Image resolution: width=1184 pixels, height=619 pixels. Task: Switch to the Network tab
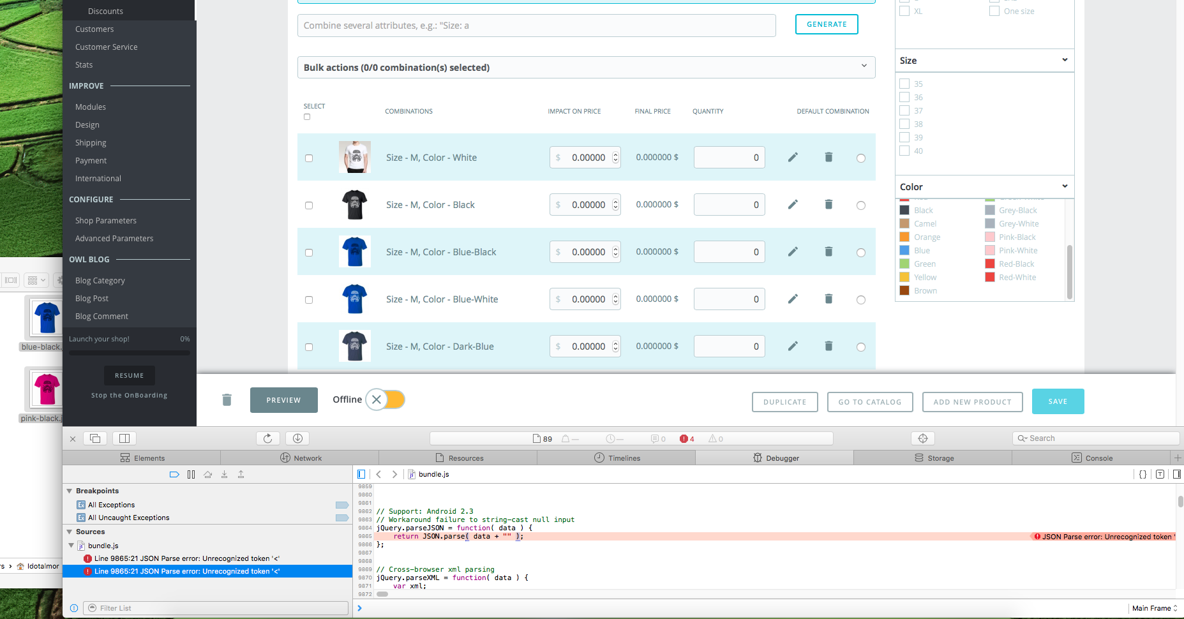(300, 458)
